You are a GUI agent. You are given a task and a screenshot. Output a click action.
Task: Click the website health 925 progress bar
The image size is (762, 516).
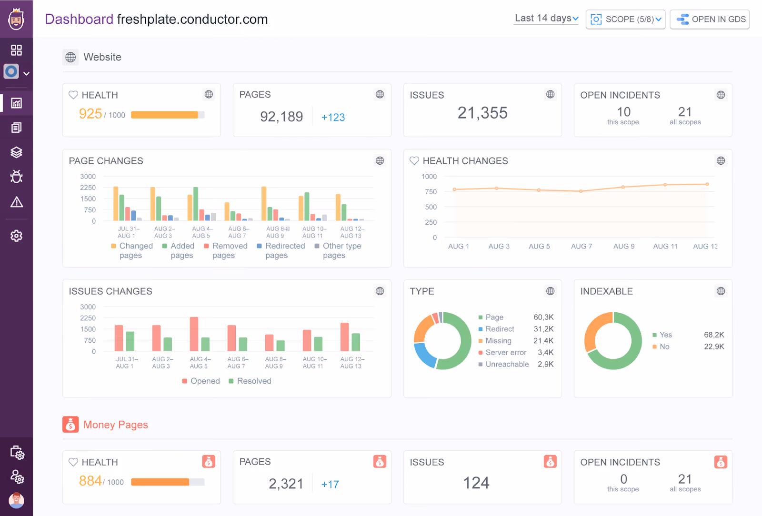point(168,115)
